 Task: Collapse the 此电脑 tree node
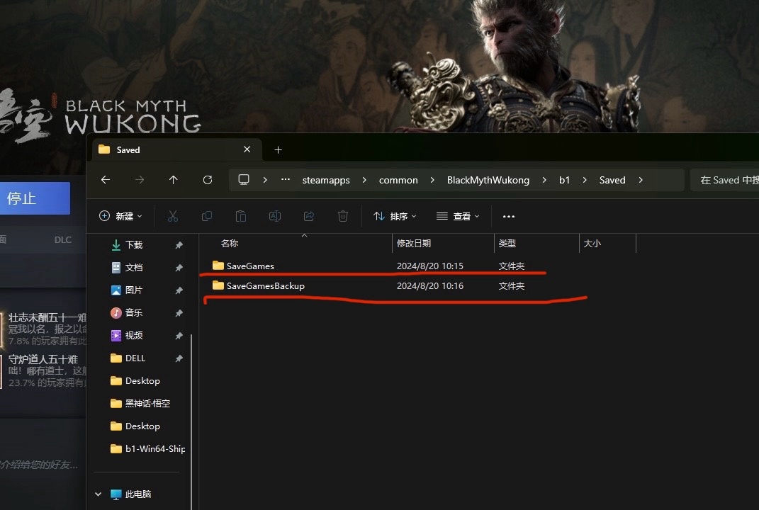pyautogui.click(x=99, y=494)
